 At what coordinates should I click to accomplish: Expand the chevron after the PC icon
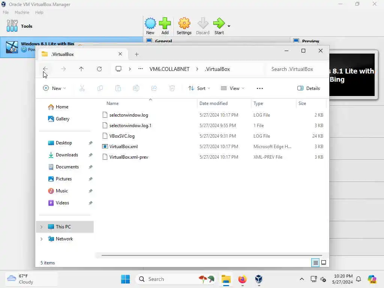point(129,69)
